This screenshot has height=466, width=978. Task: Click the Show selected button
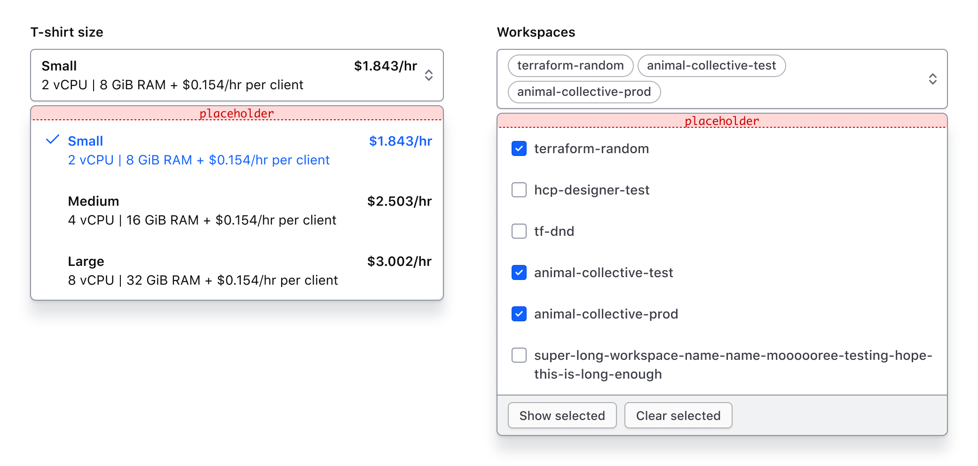[x=562, y=415]
